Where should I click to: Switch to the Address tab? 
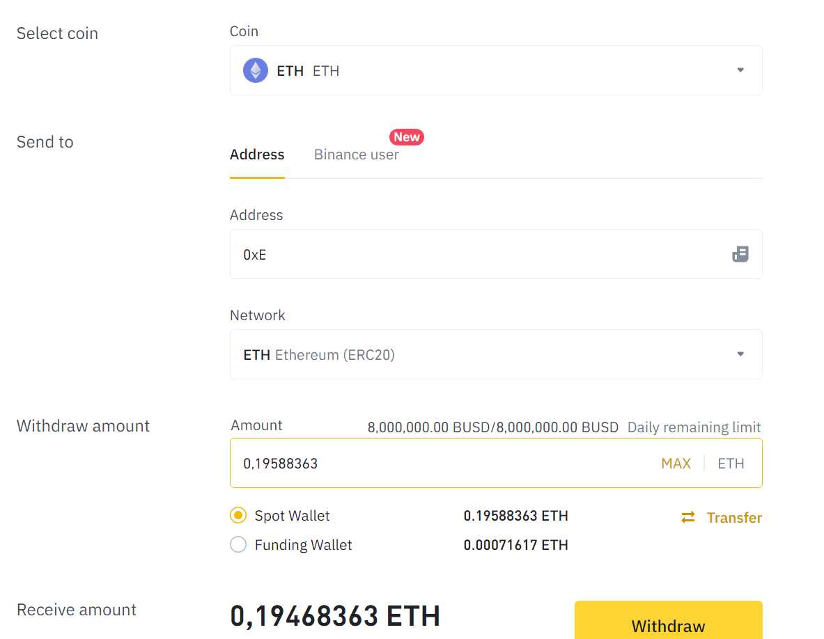[257, 155]
